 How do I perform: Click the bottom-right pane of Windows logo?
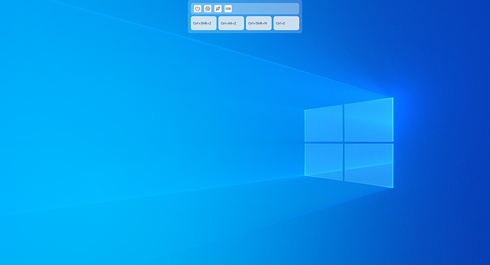[x=368, y=165]
